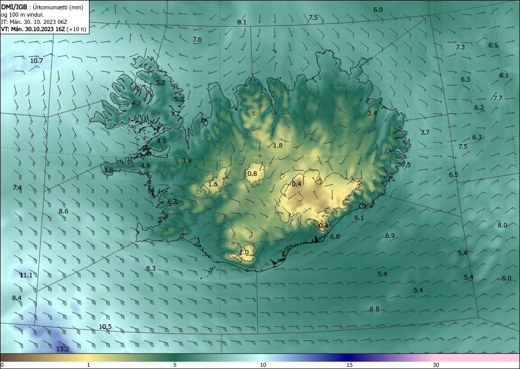Click the 0.8 value on the glacier
Image resolution: width=520 pixels, height=369 pixels.
252,173
